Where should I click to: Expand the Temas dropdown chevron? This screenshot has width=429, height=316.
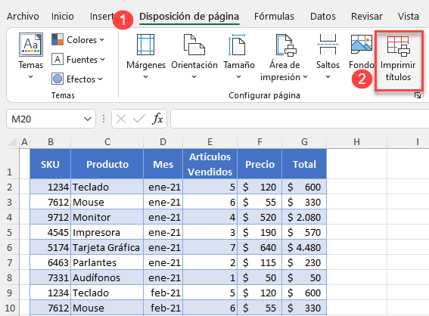click(30, 77)
